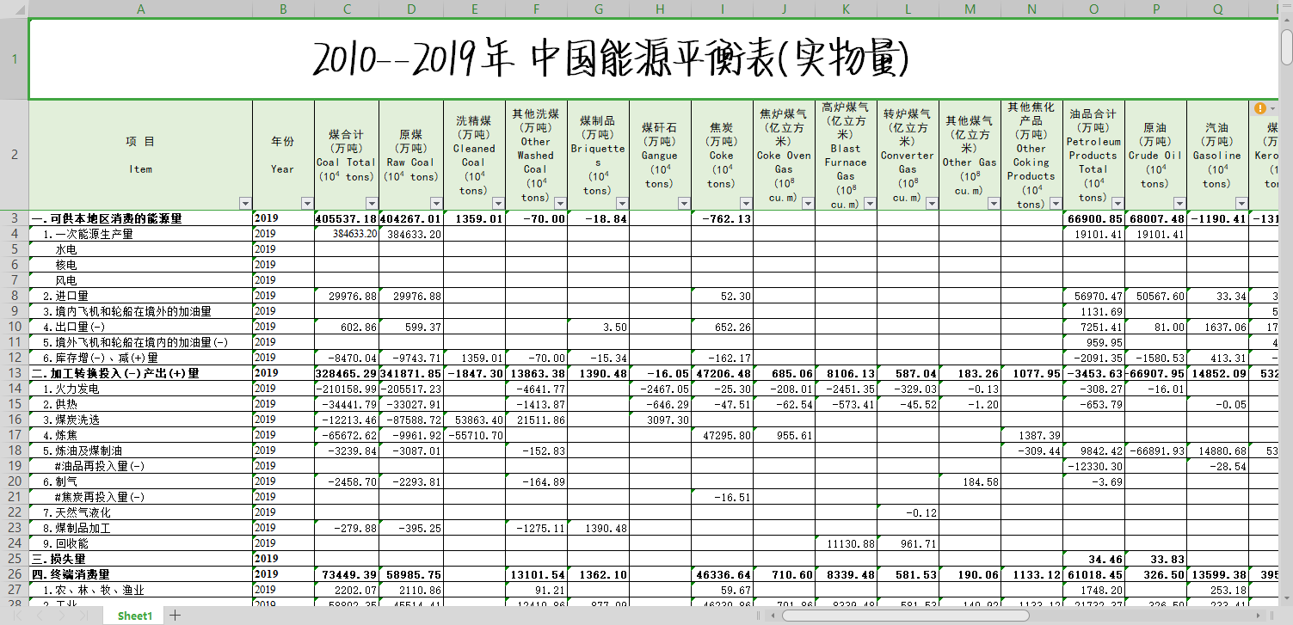Expand the Coal Total column filter
Screen dimensions: 1293x625
(x=372, y=204)
